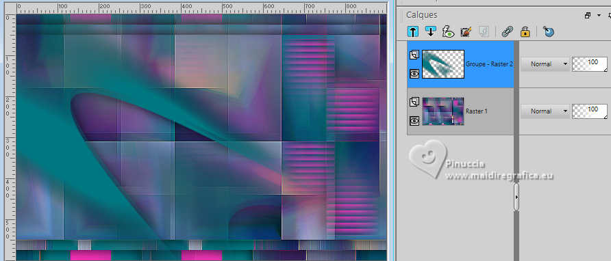Click the edit selection brush icon
This screenshot has height=261, width=611.
tap(466, 32)
